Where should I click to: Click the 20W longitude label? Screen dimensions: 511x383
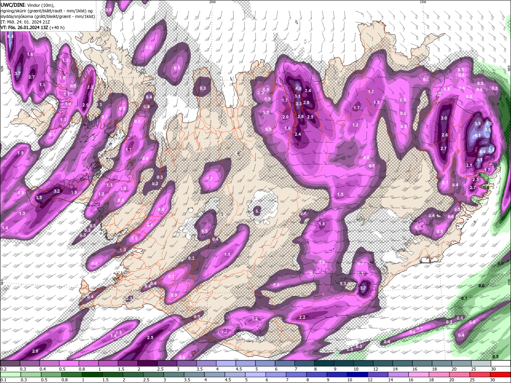coord(212,2)
